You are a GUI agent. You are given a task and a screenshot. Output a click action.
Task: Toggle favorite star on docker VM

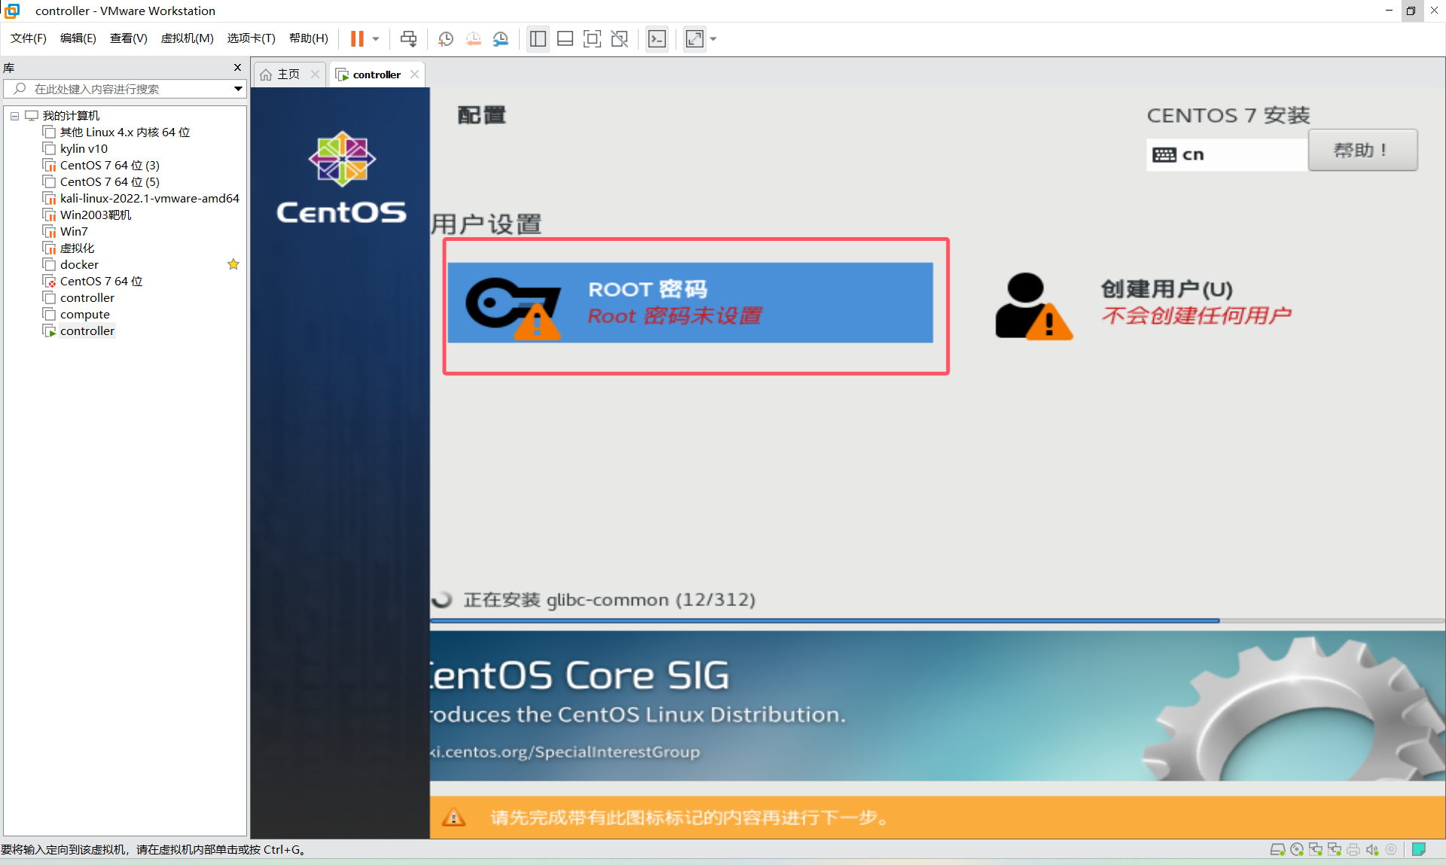pos(233,264)
